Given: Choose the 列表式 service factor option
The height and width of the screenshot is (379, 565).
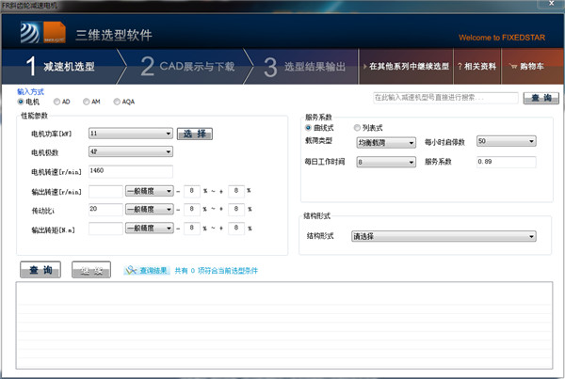Looking at the screenshot, I should pyautogui.click(x=357, y=128).
